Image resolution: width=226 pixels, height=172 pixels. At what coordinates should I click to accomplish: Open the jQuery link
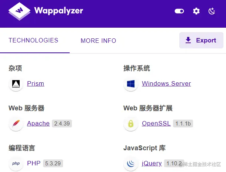tap(152, 163)
